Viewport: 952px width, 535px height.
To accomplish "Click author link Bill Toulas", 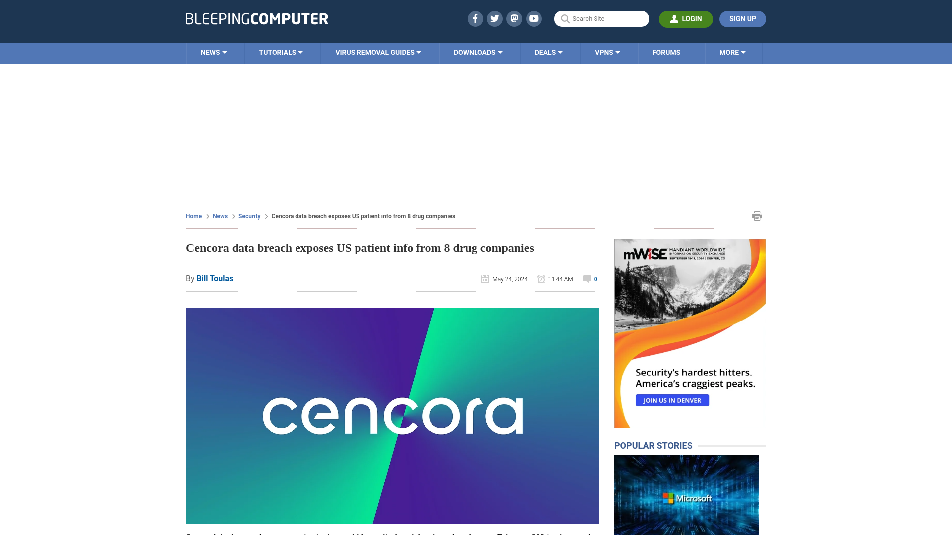I will point(215,278).
